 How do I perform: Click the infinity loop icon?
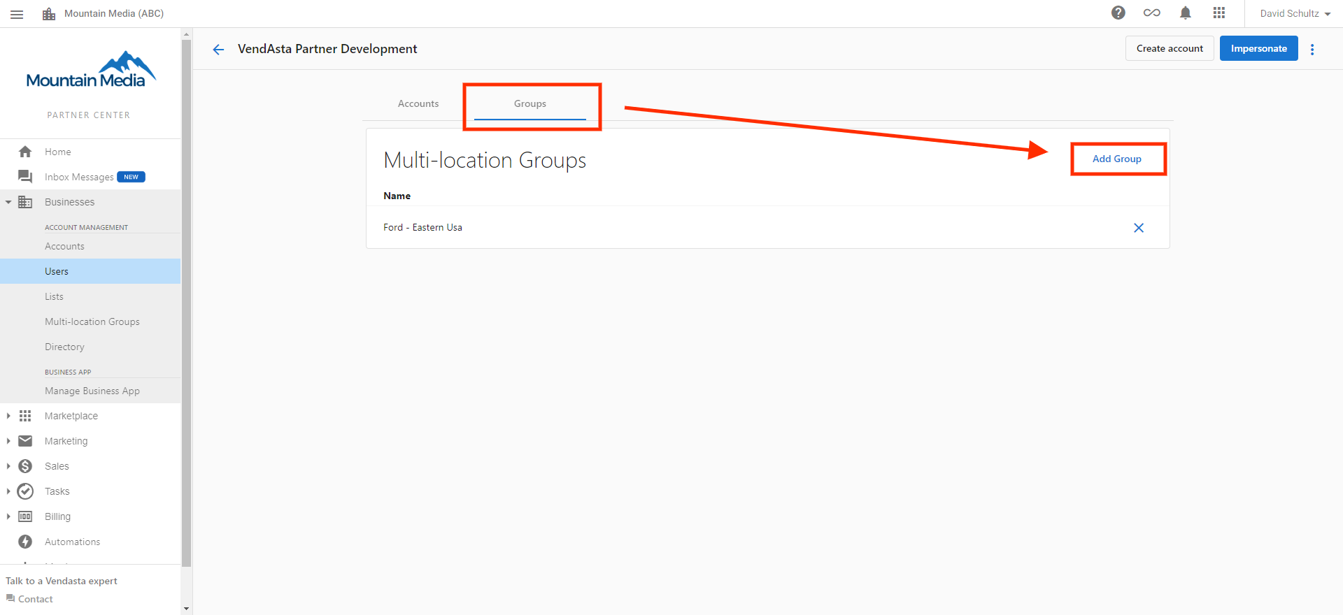(x=1152, y=13)
